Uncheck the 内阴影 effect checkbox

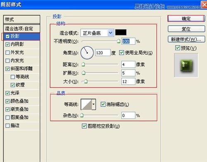(x=7, y=44)
